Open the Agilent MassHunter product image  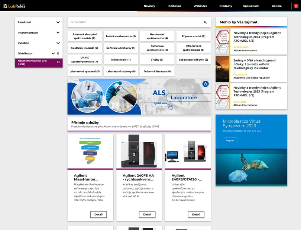pos(90,151)
